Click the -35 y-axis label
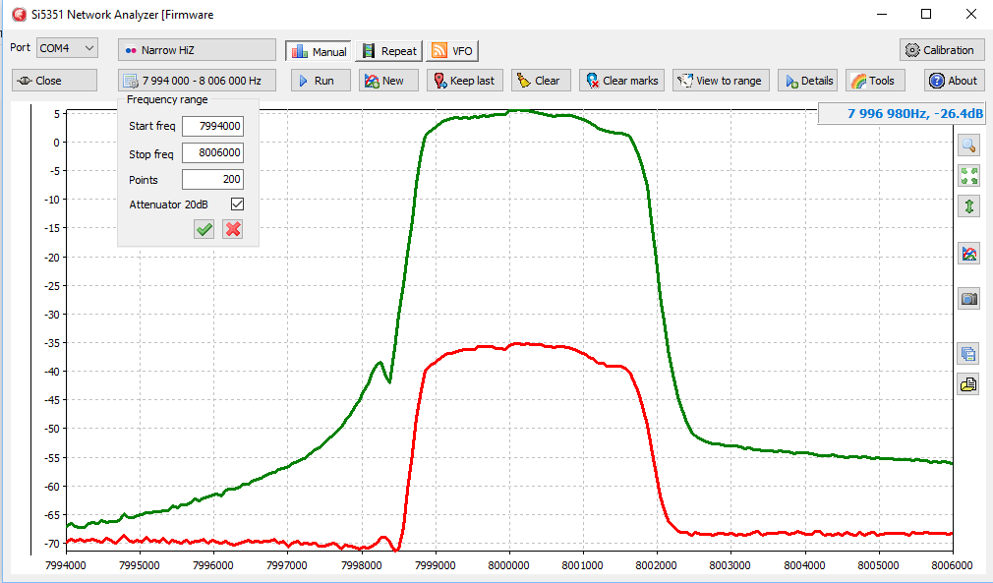This screenshot has width=993, height=583. point(52,343)
